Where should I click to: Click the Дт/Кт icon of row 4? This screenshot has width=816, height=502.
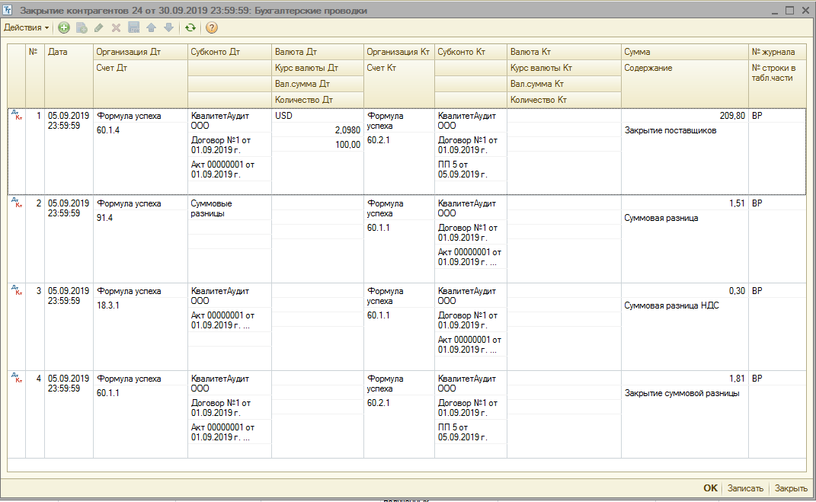pos(17,379)
